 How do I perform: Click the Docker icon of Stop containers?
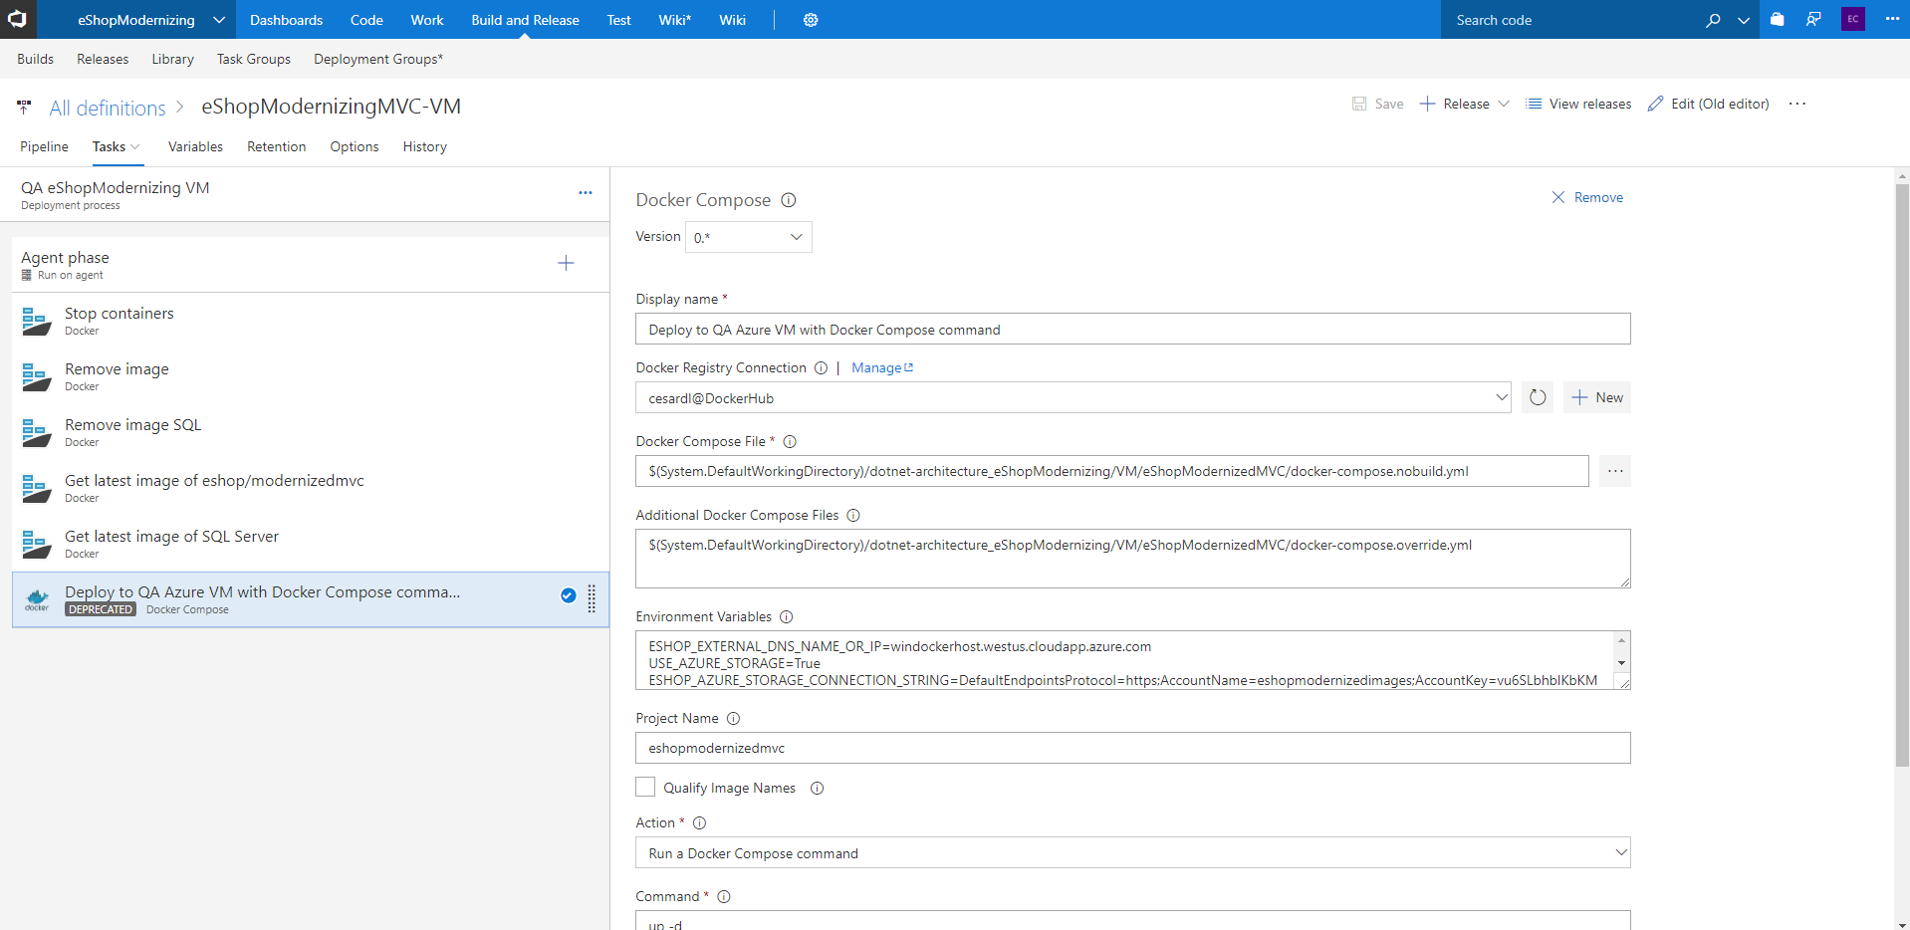pos(37,321)
